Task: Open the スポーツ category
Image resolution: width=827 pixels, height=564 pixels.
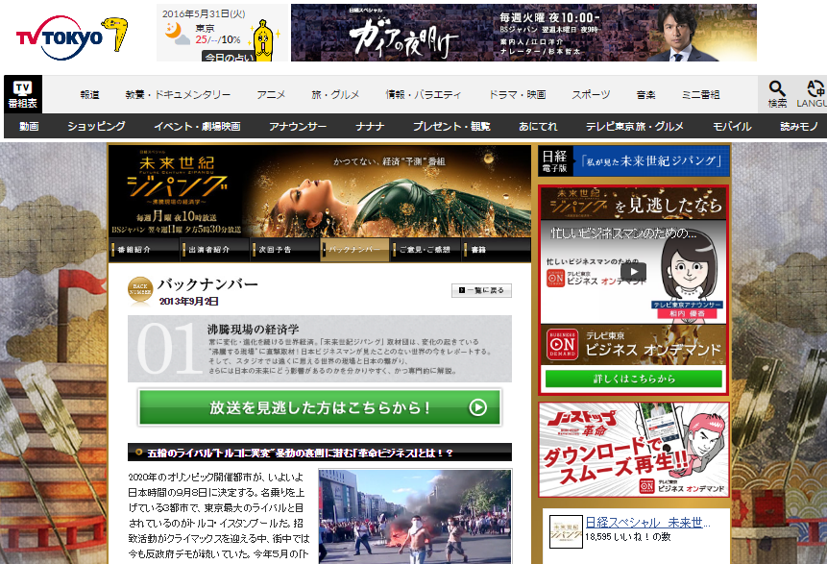Action: tap(591, 94)
